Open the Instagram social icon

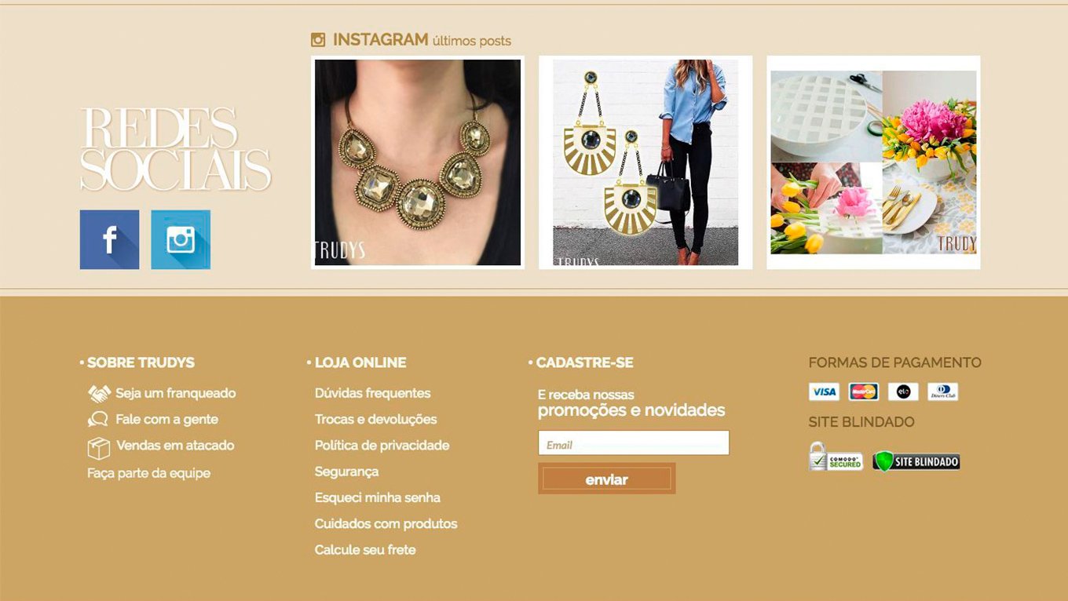pos(181,239)
